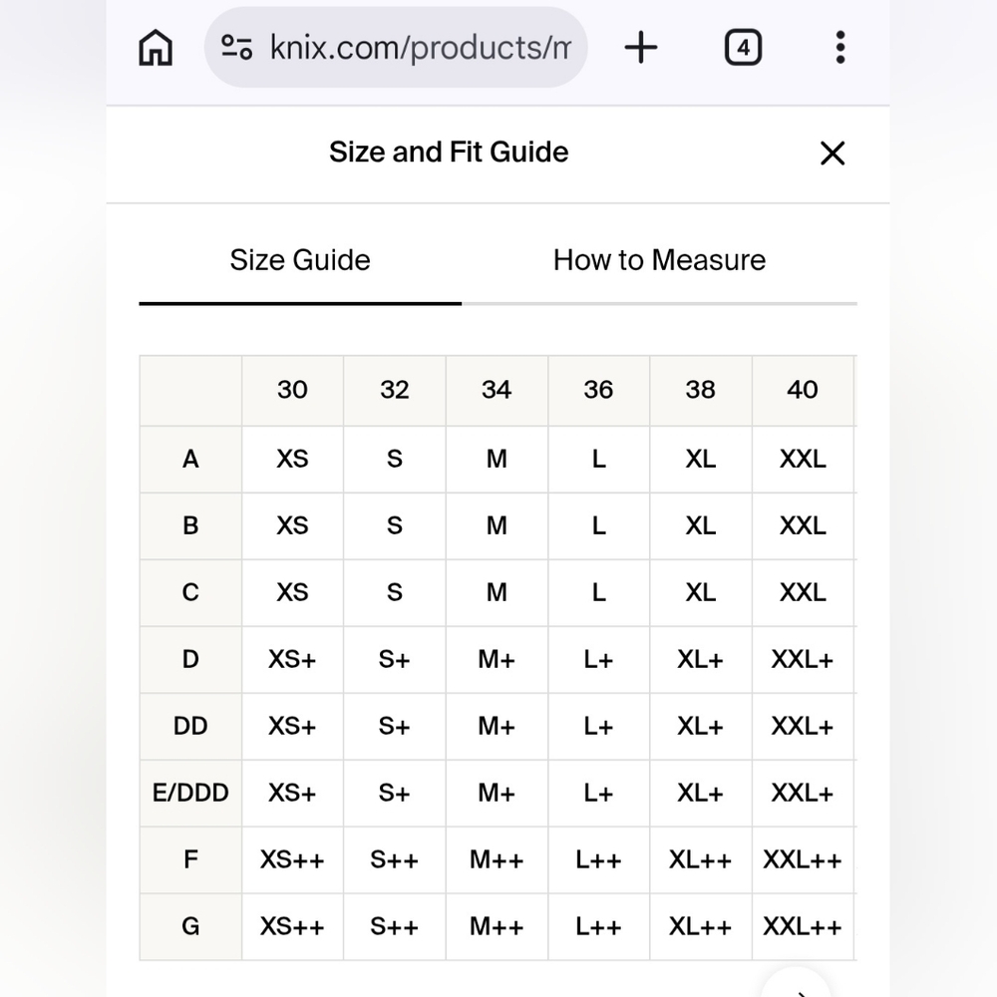This screenshot has width=997, height=997.
Task: Select cup DD row header
Action: coord(190,726)
